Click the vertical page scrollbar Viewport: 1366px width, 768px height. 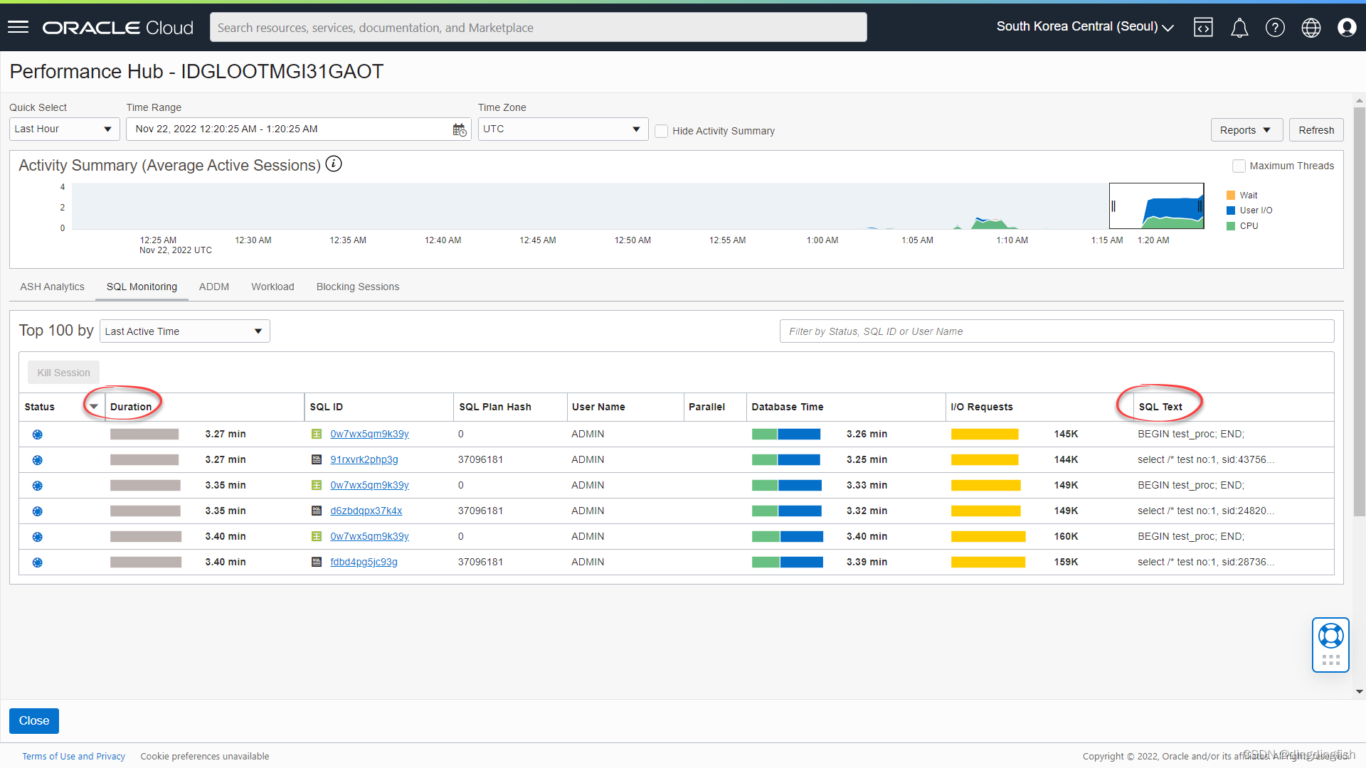(1360, 311)
